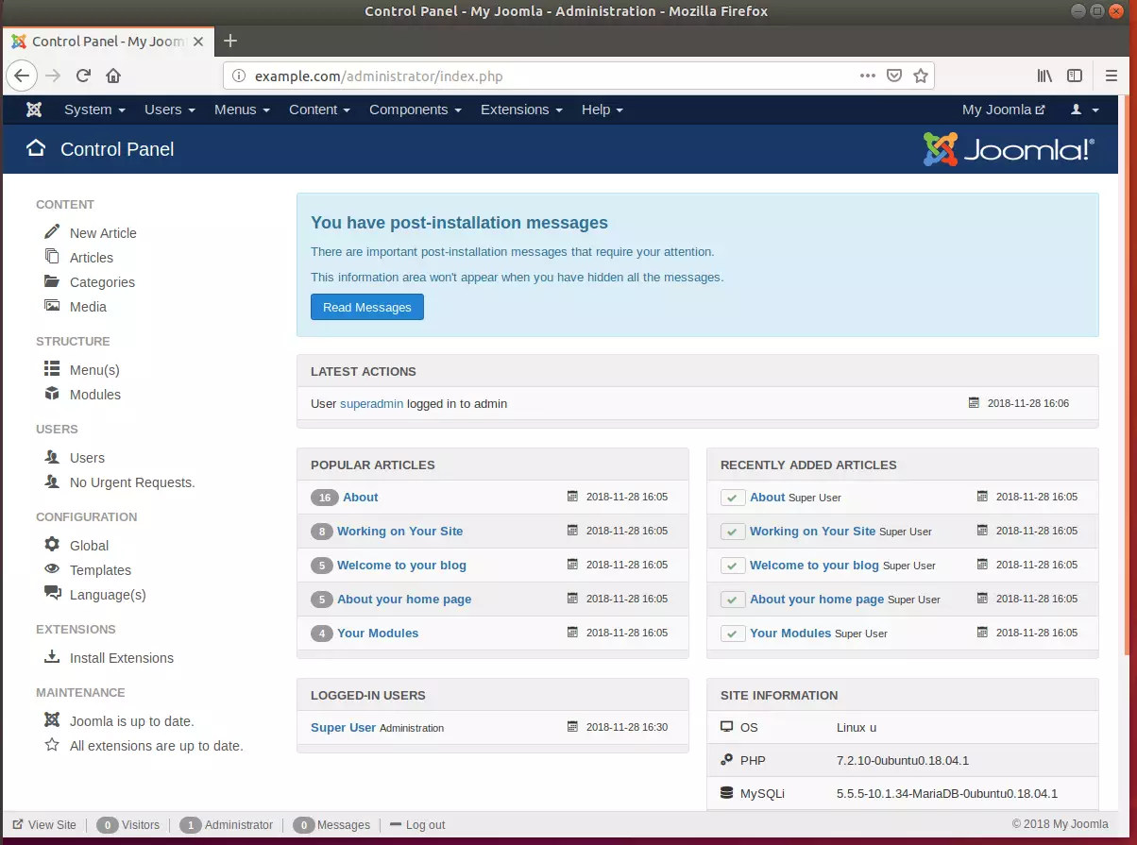Open the user account icon menu
The height and width of the screenshot is (845, 1137).
pyautogui.click(x=1084, y=110)
